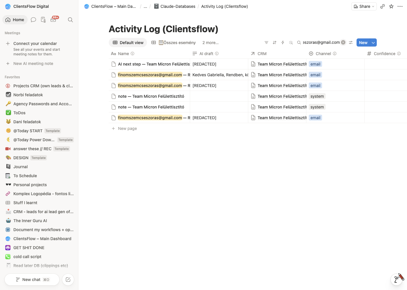Click the search magnifier in database toolbar
This screenshot has width=407, height=290.
tap(299, 43)
